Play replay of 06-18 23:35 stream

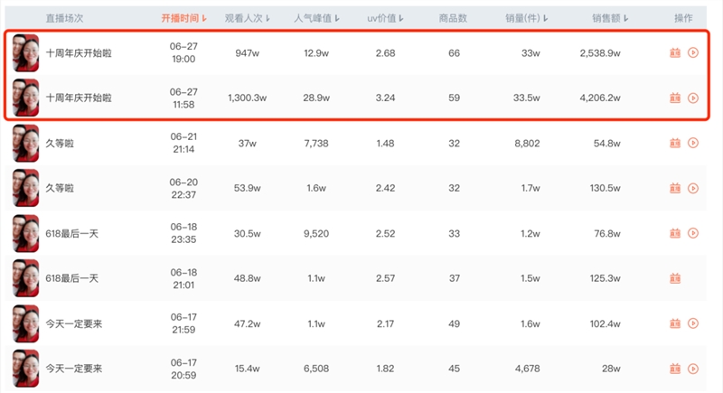click(693, 234)
